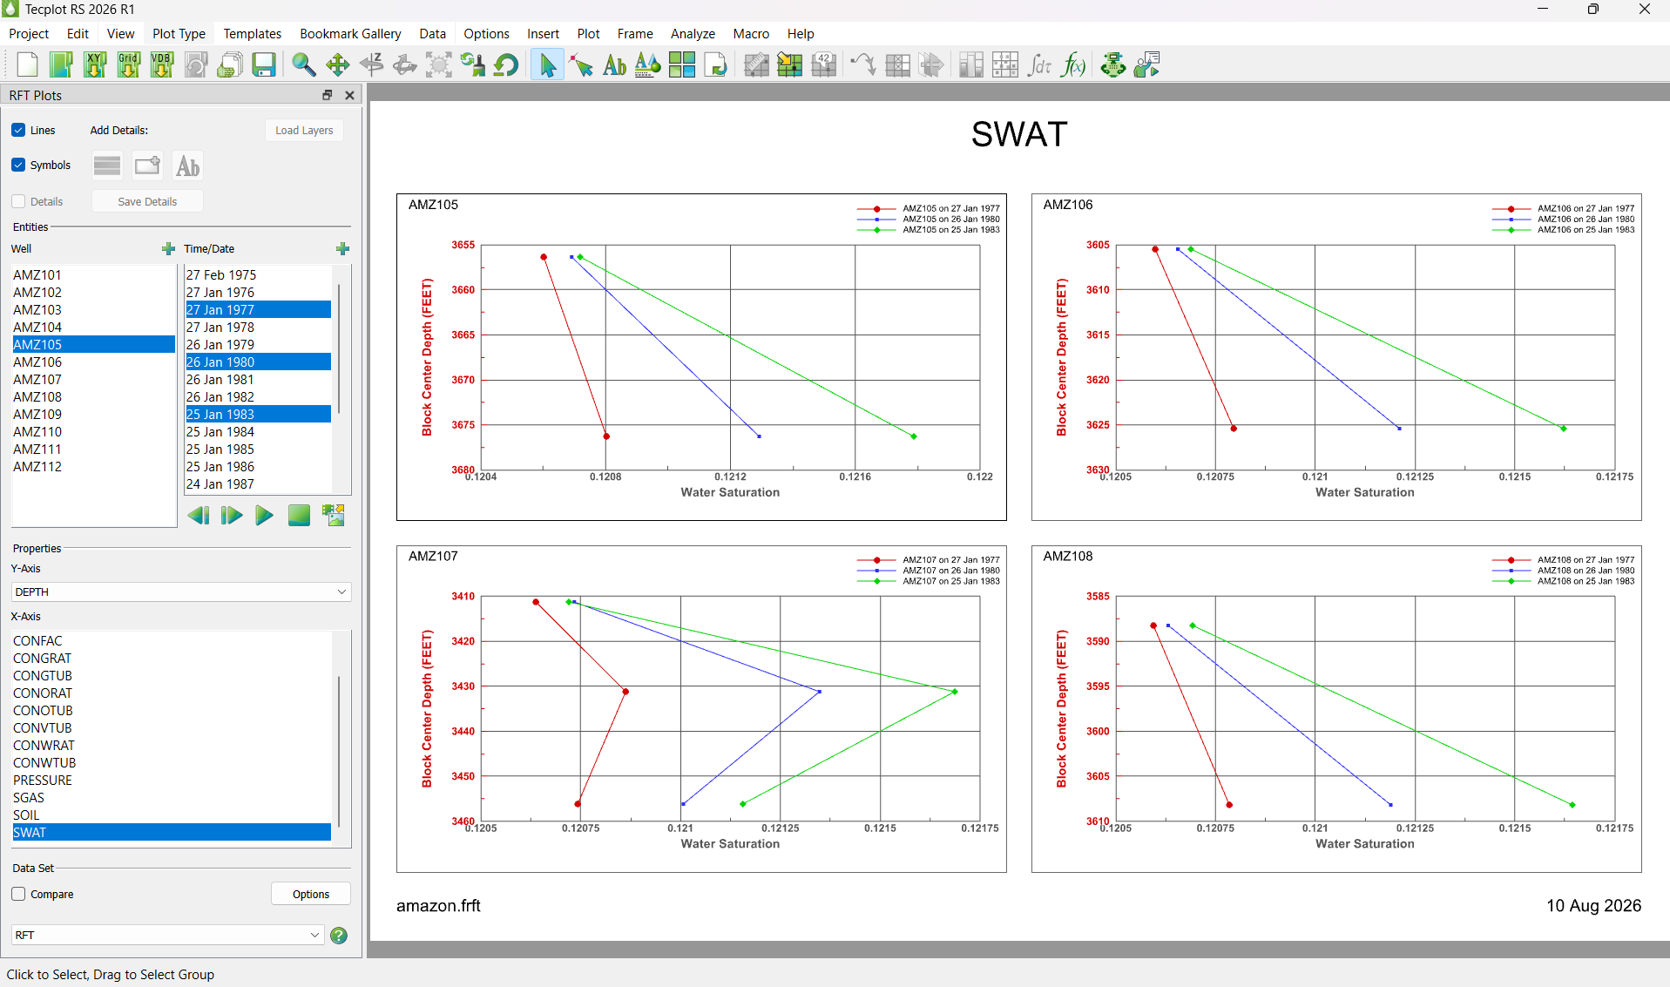This screenshot has width=1670, height=987.
Task: Click the Ab text details icon in panel
Action: point(187,166)
